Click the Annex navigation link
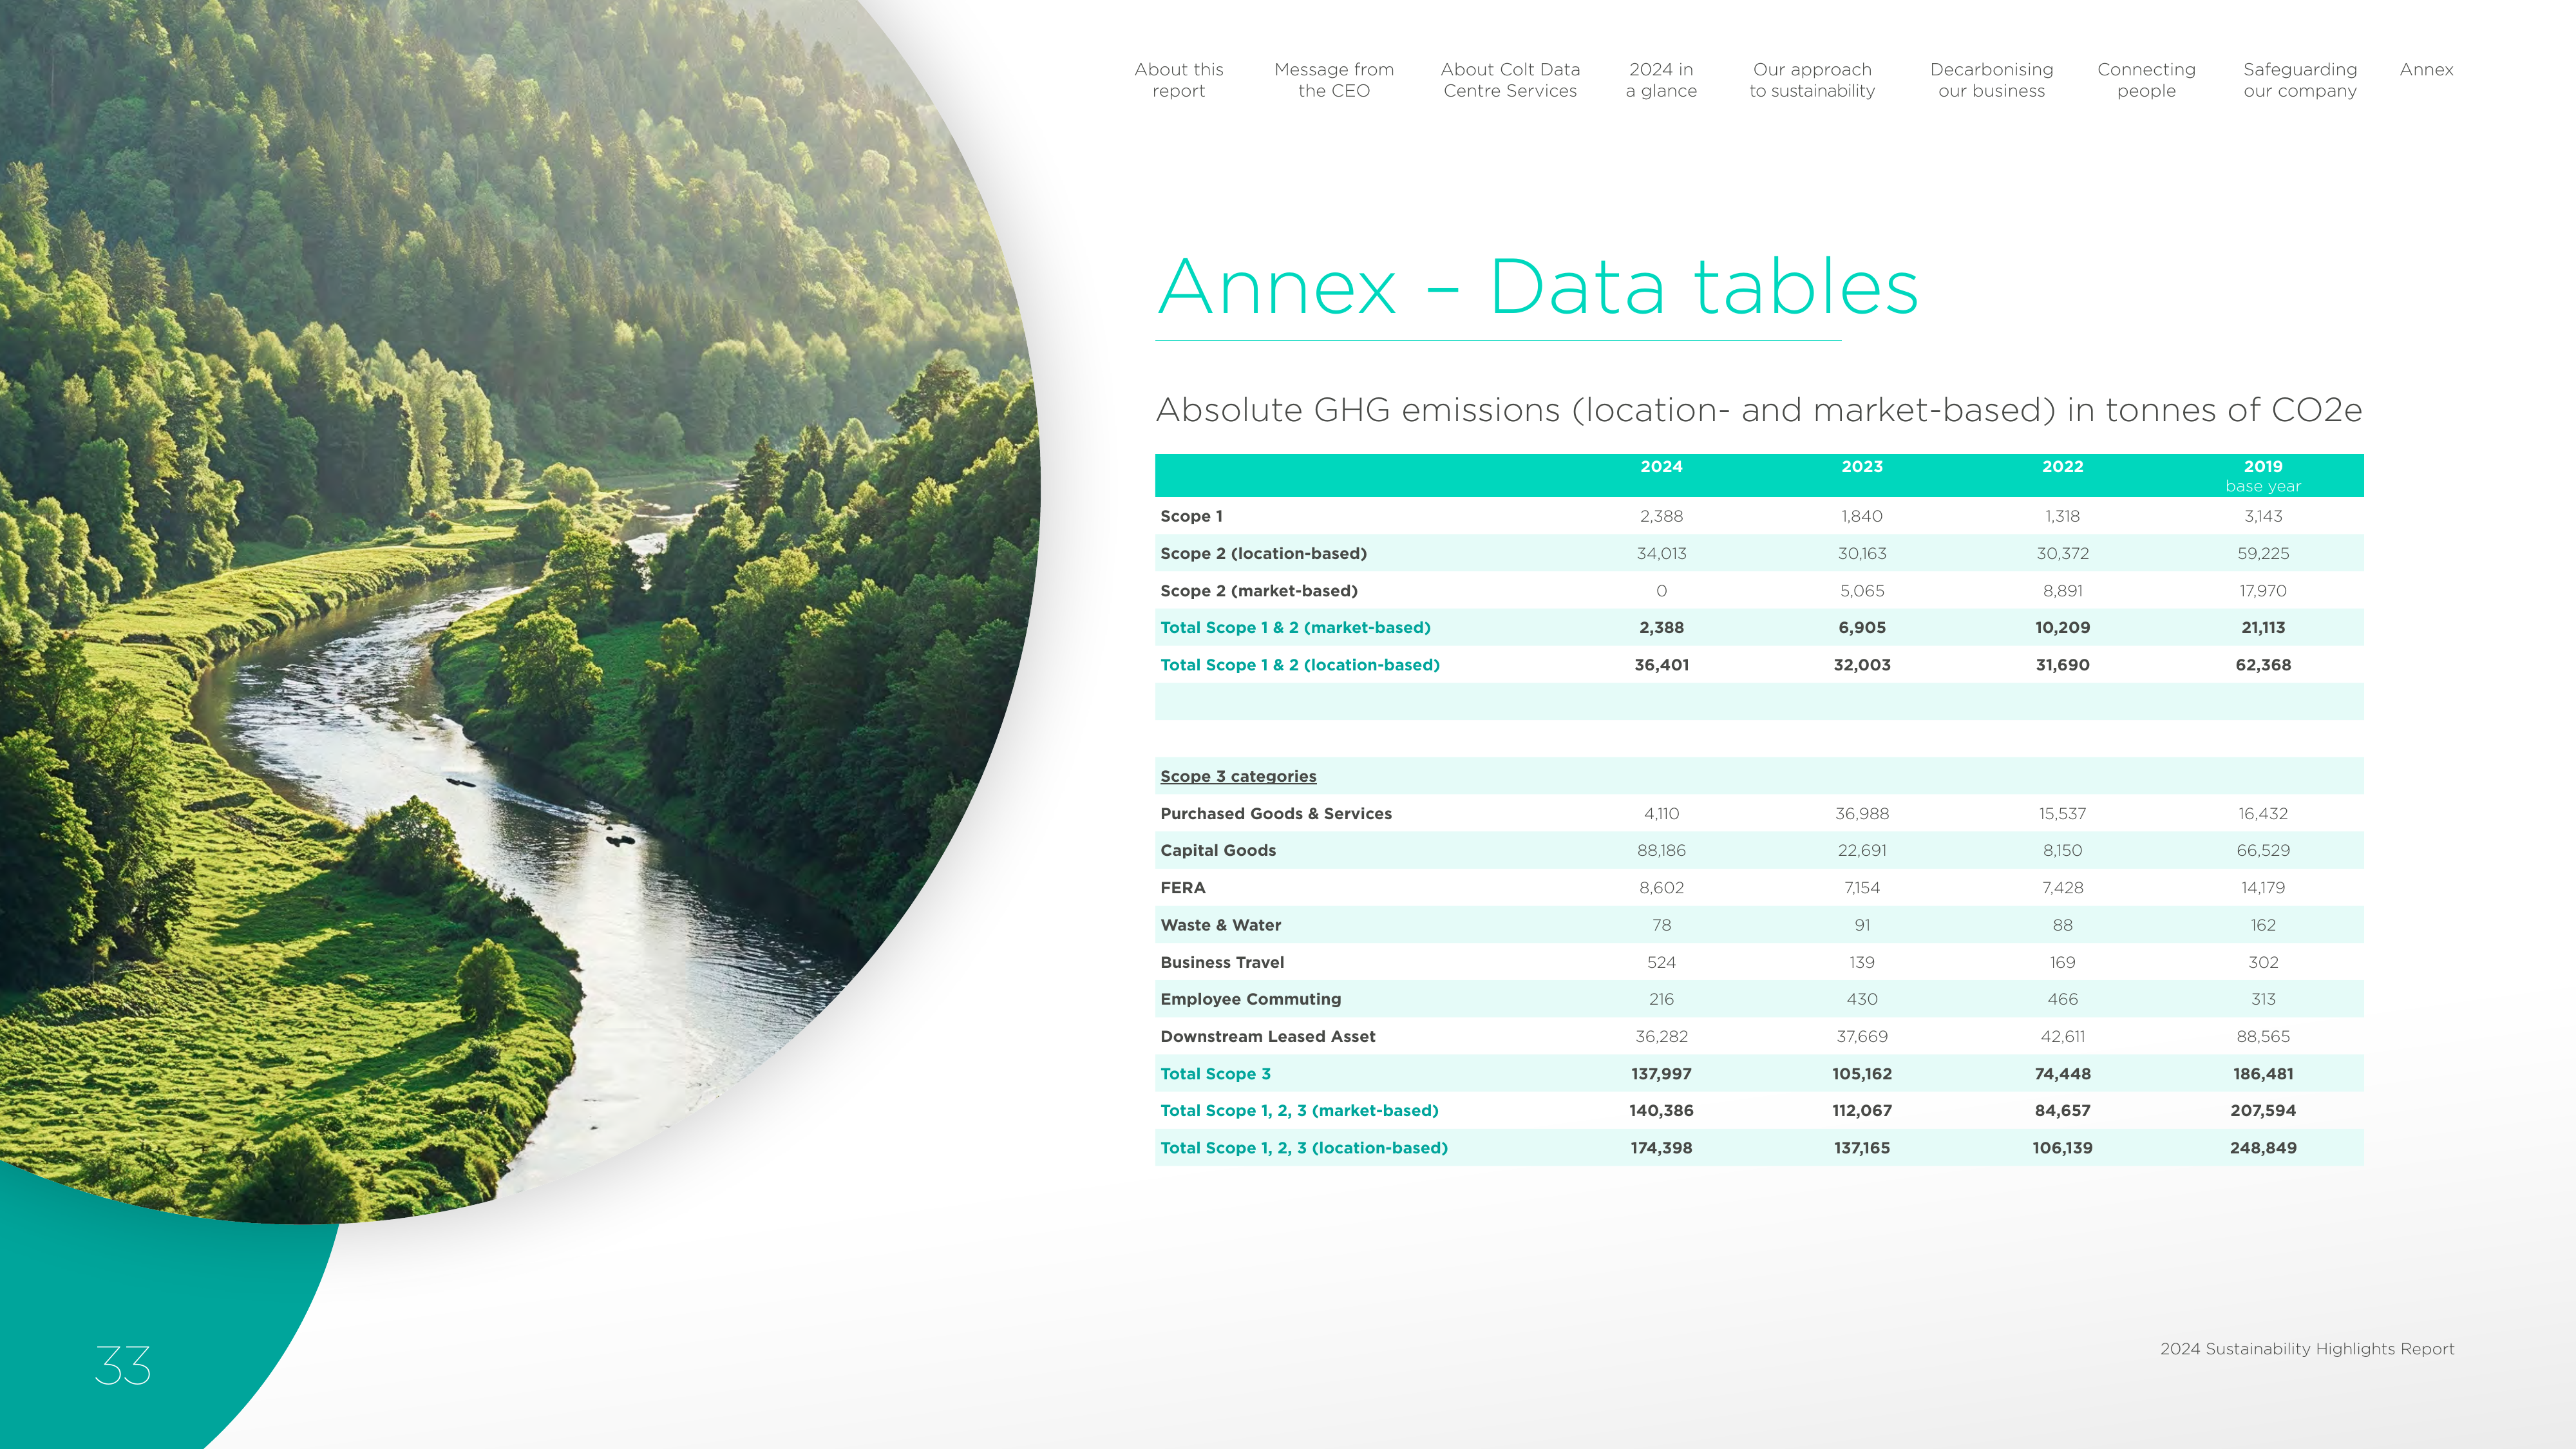 pos(2426,69)
